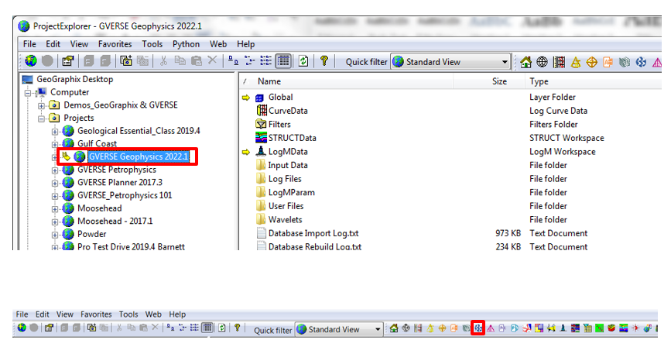
Task: Click the red-boxed blue swirl icon in lower toolbar
Action: point(478,328)
